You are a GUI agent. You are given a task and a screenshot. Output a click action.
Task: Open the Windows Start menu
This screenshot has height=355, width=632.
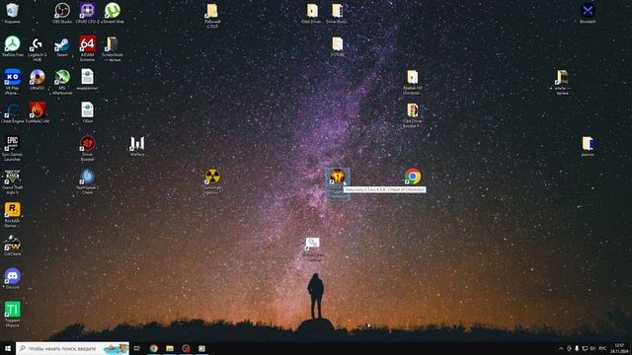pos(8,348)
